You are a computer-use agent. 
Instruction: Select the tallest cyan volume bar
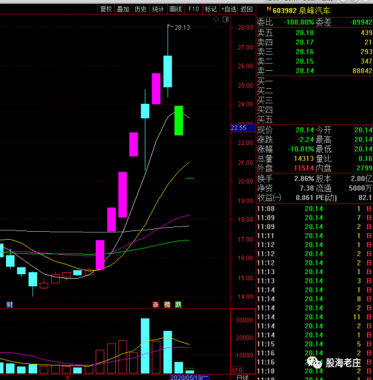(145, 346)
